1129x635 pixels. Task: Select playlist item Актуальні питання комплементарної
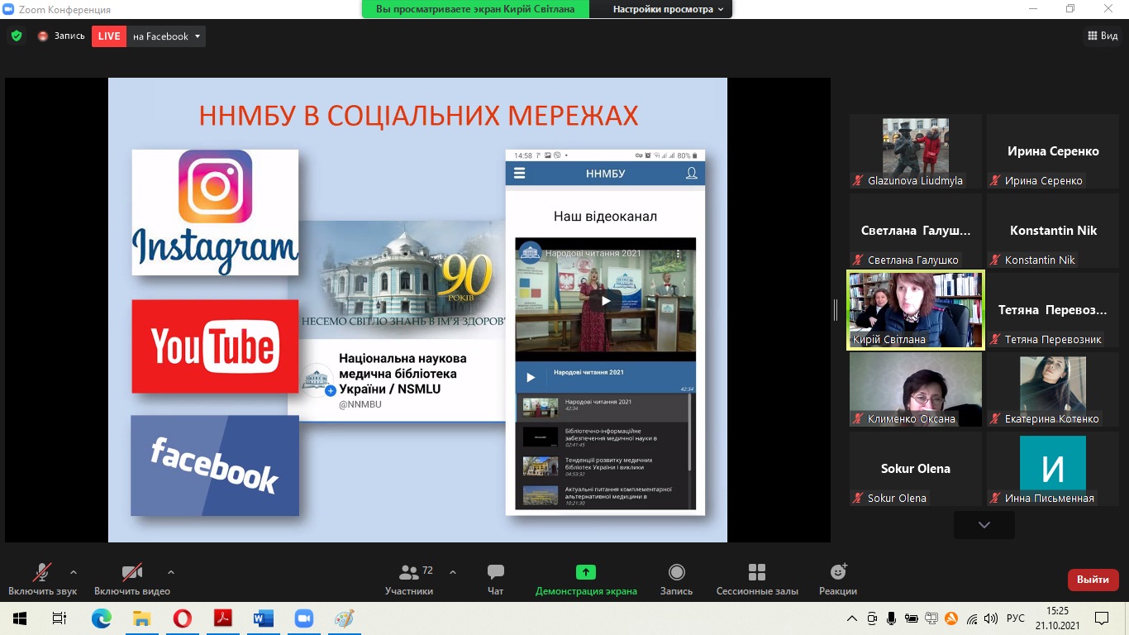tap(602, 495)
